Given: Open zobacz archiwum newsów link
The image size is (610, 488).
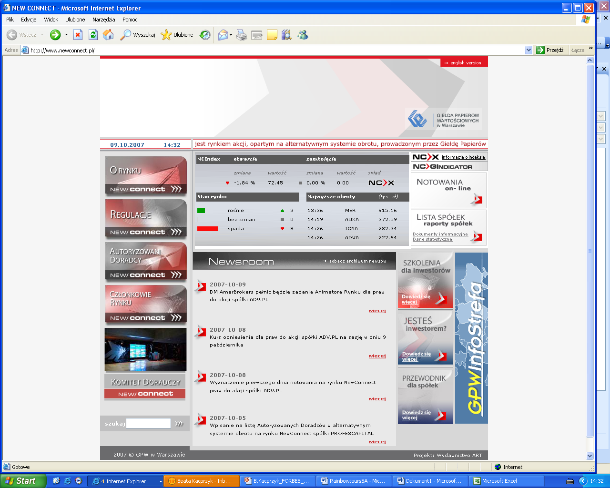Looking at the screenshot, I should 355,261.
